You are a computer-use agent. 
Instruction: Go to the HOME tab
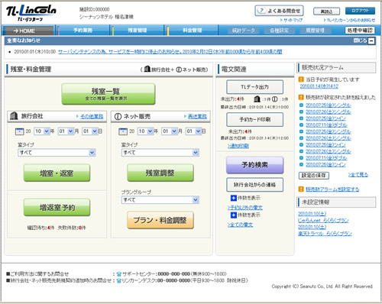click(x=28, y=31)
